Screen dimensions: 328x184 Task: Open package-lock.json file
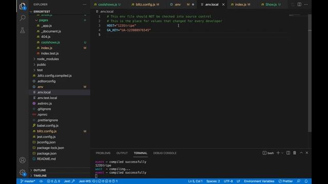pos(50,148)
